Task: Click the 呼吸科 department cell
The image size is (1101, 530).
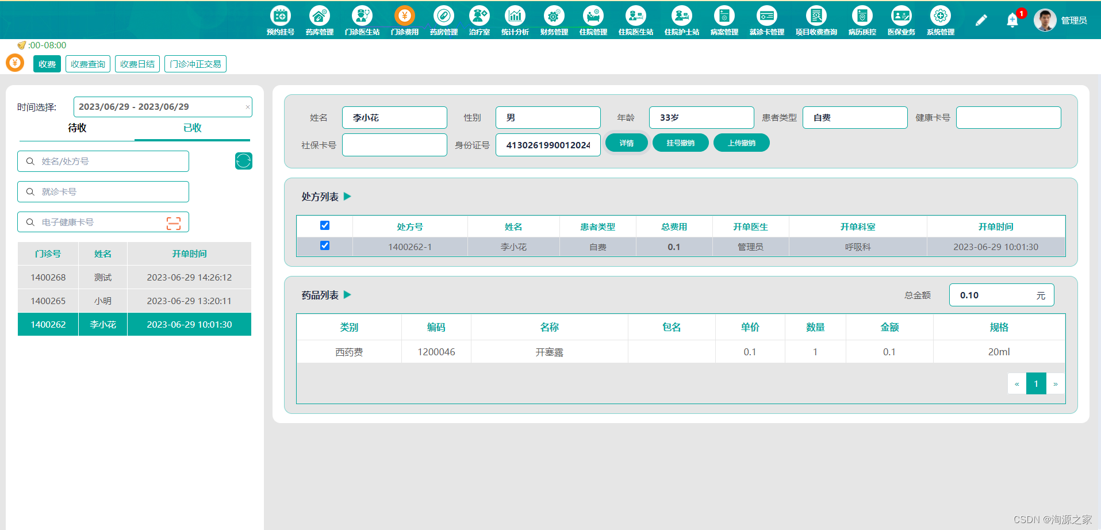Action: tap(858, 247)
